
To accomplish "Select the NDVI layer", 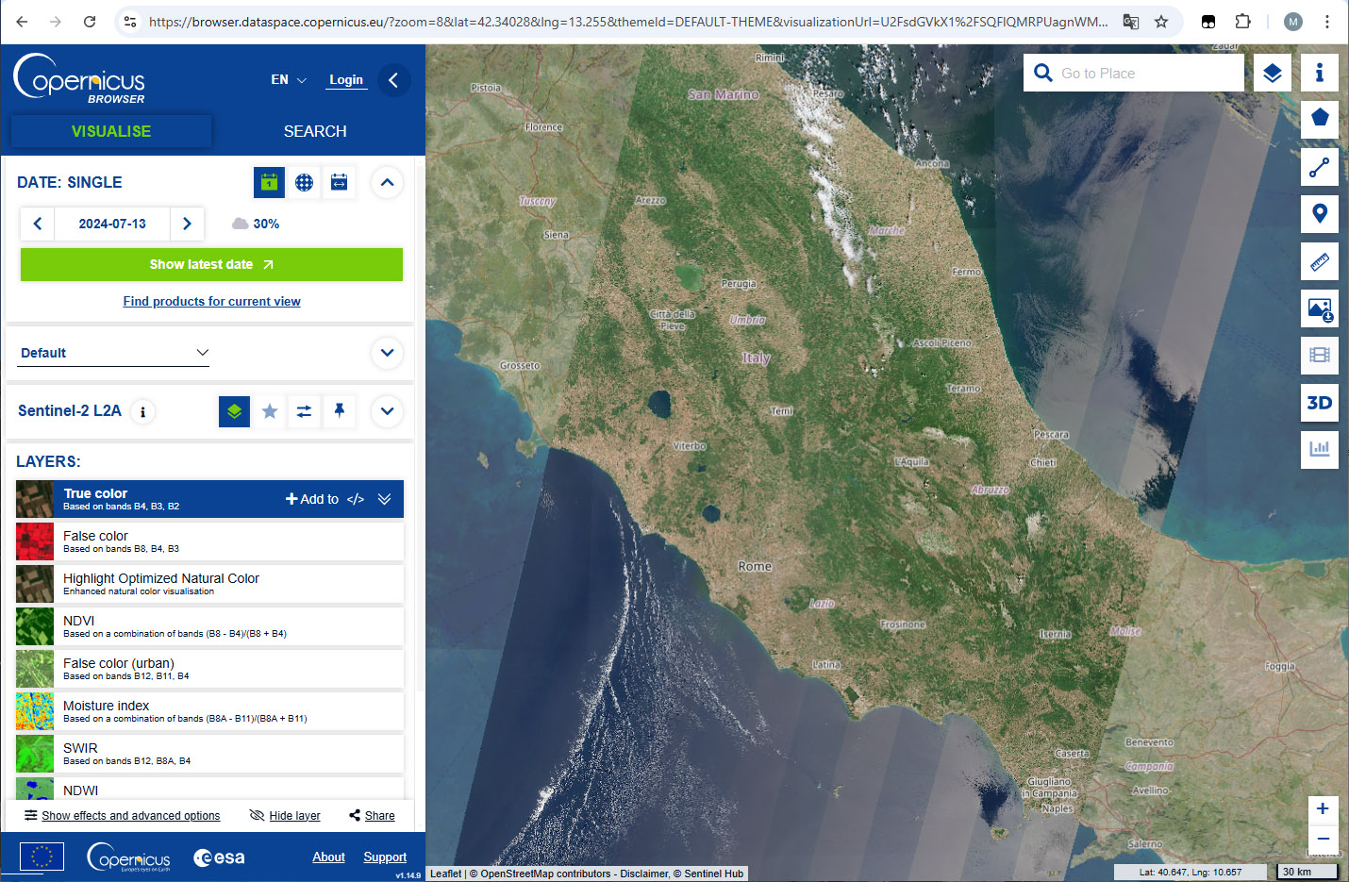I will coord(209,626).
